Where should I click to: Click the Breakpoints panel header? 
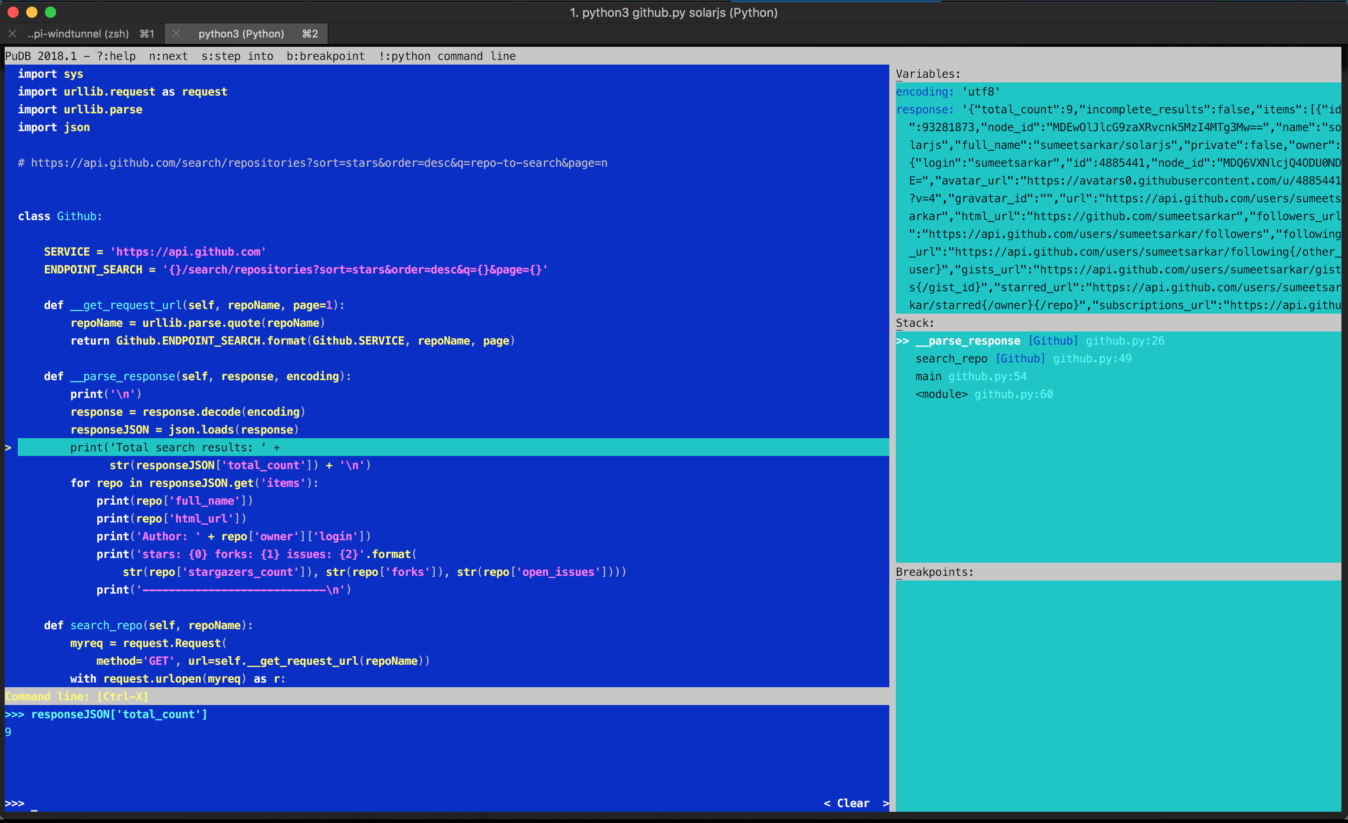[934, 573]
